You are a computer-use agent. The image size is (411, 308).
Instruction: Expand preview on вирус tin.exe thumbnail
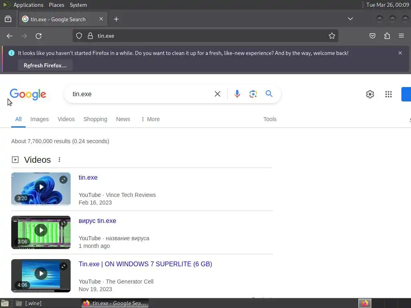coord(63,223)
